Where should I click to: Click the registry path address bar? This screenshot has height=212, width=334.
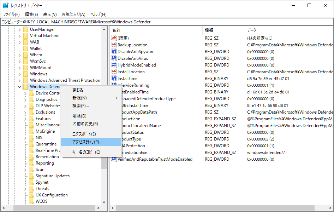coord(167,22)
